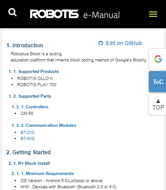Click the CM-50 controller list item
Viewport: 166px width, 190px height.
[x=27, y=114]
